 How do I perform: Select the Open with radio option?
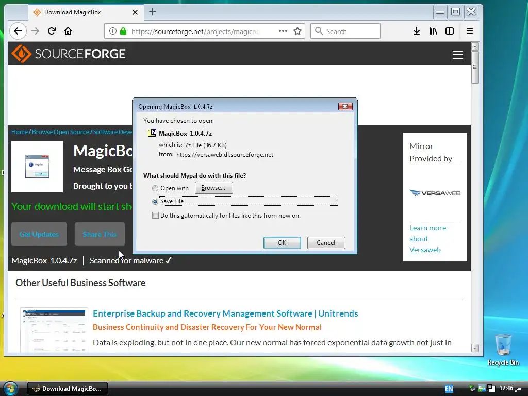155,188
